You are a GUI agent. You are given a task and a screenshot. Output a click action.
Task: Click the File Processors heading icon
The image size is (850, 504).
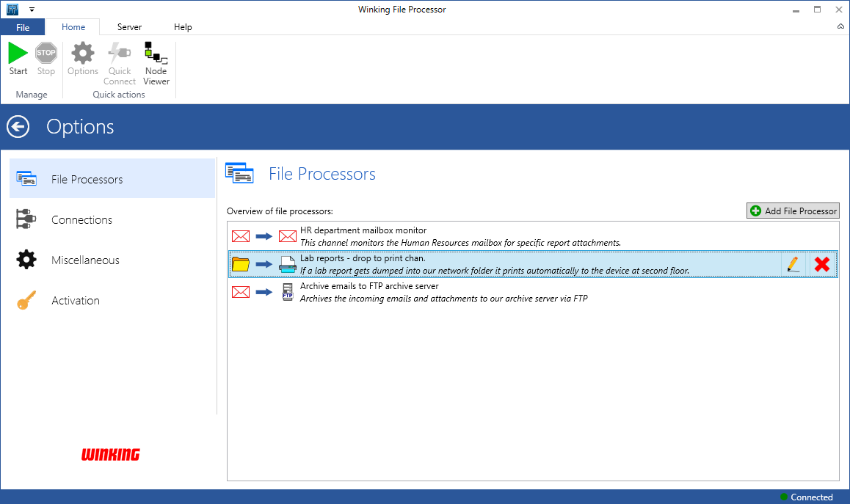239,173
